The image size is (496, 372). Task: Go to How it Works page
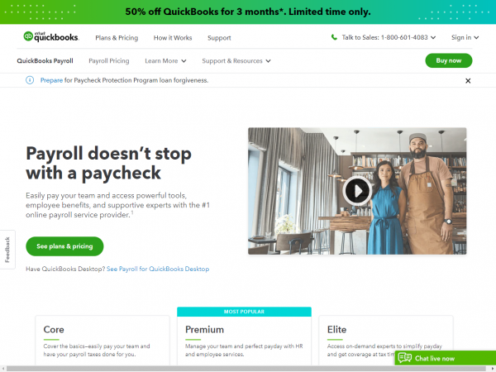pyautogui.click(x=173, y=38)
